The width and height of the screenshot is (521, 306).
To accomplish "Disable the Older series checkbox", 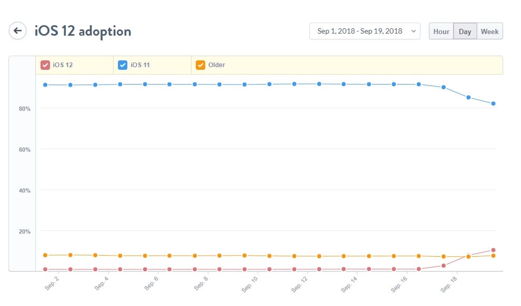I will pyautogui.click(x=201, y=65).
